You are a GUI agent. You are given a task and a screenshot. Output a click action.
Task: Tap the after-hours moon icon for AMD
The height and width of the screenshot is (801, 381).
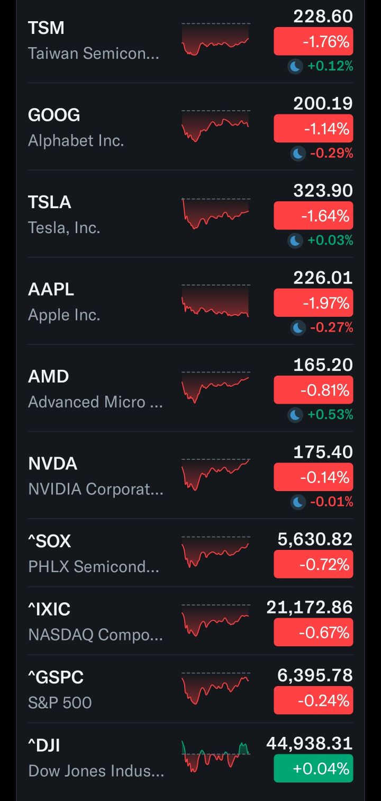click(x=295, y=415)
